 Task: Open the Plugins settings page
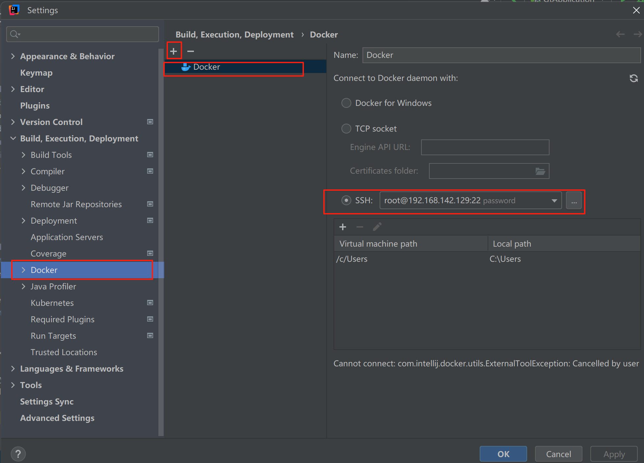(x=35, y=106)
